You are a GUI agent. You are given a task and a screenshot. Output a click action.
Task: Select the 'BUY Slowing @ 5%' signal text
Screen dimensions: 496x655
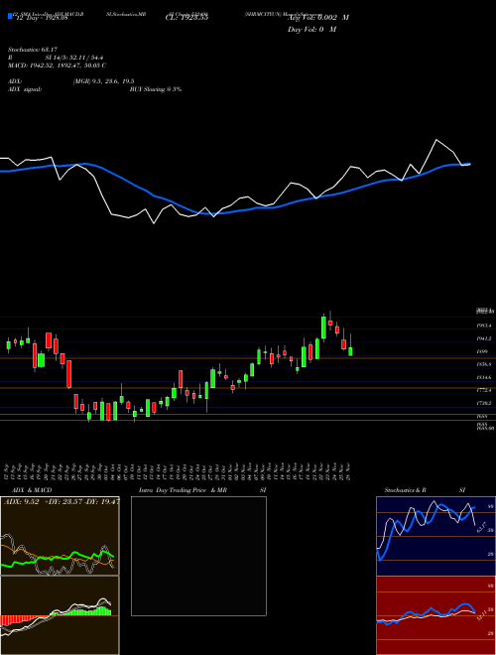[x=156, y=89]
